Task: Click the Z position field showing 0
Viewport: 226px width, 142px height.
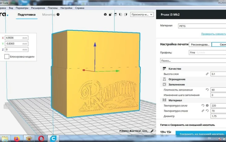Action: pos(17,50)
